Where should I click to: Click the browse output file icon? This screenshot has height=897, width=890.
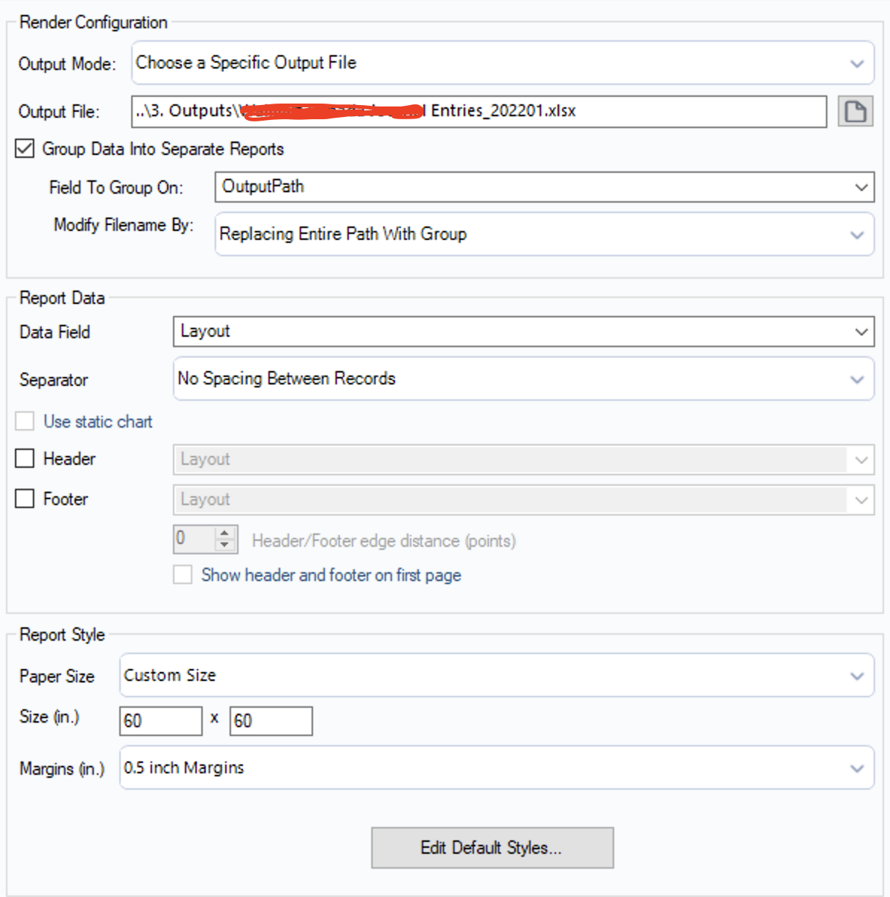coord(855,112)
